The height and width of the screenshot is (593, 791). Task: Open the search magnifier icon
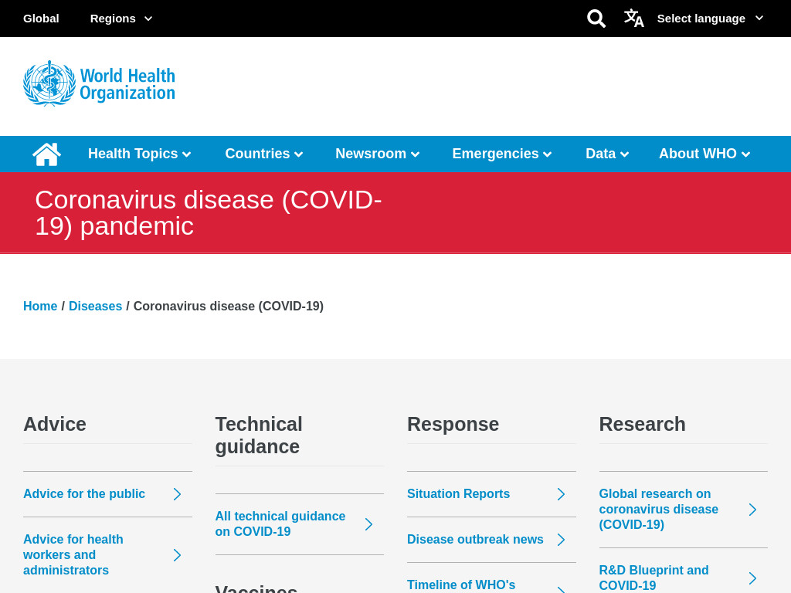(x=596, y=19)
